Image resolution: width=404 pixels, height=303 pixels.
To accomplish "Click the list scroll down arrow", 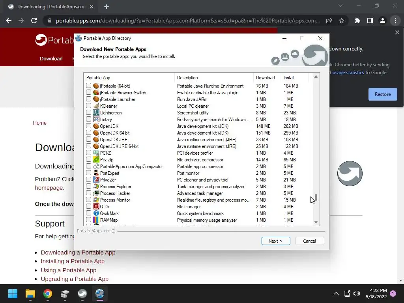I will pyautogui.click(x=316, y=222).
